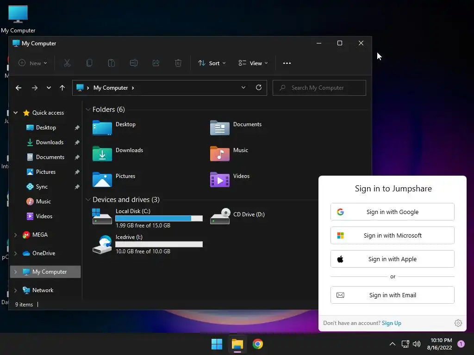Open Jumpshare settings gear icon
The height and width of the screenshot is (355, 474).
458,323
